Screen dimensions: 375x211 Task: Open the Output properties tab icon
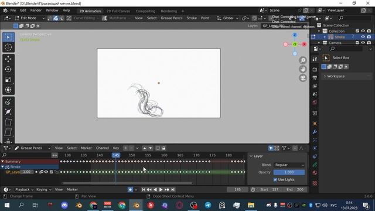pos(315,78)
